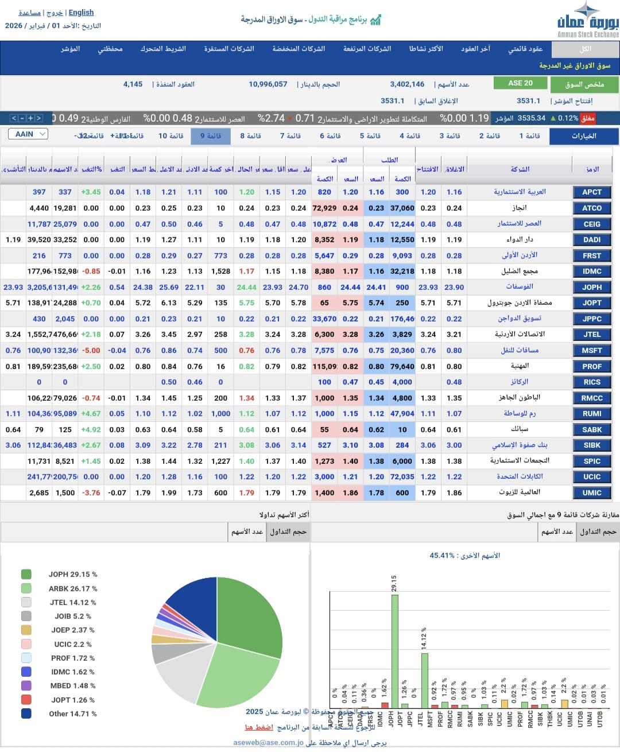The width and height of the screenshot is (620, 752).
Task: Click the ticker '-' slow-down control
Action: (x=22, y=118)
